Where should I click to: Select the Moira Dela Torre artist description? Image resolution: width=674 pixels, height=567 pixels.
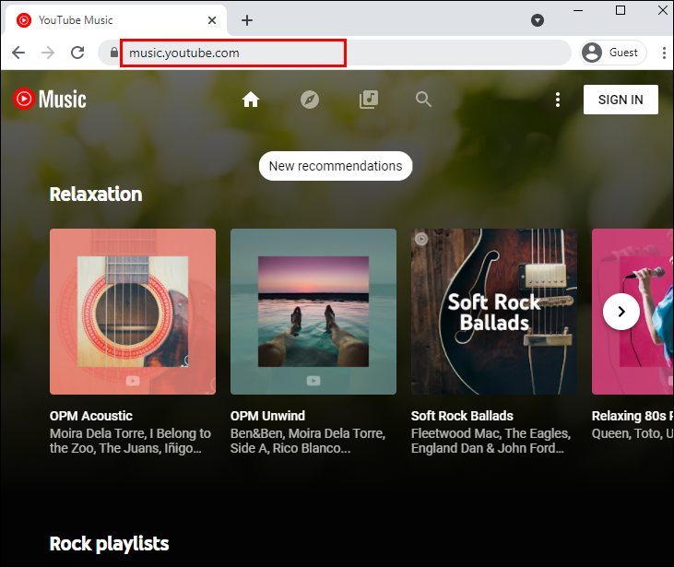point(130,441)
